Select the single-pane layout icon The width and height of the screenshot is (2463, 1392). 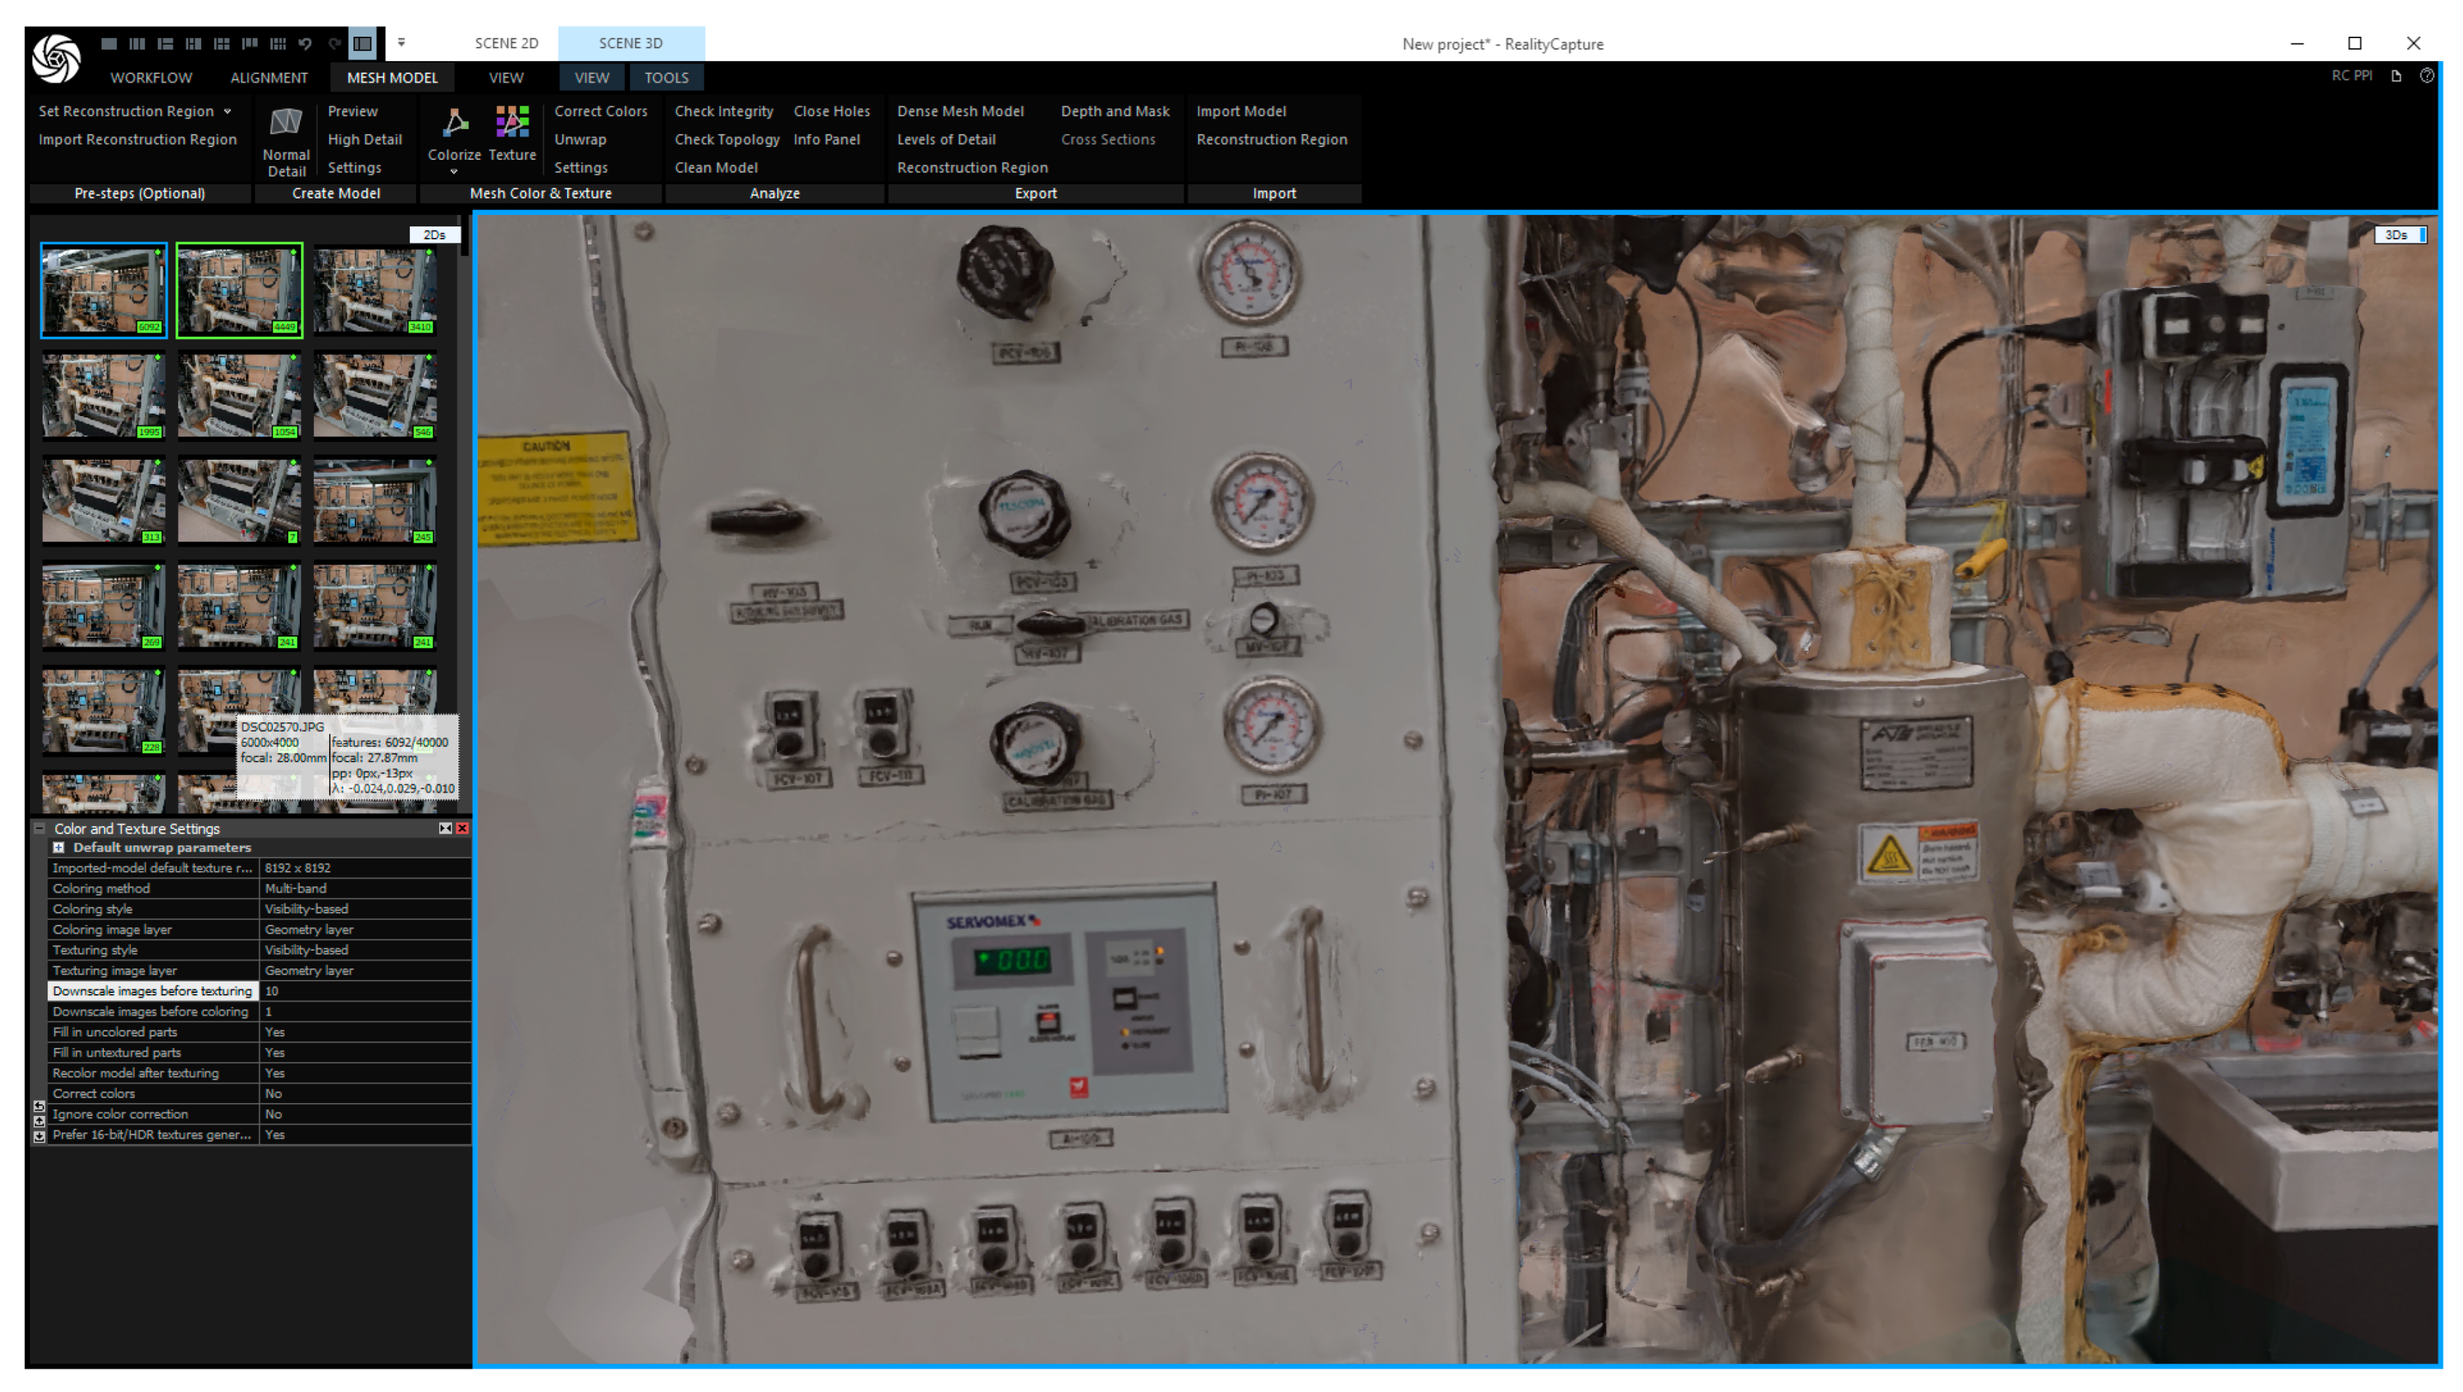[x=109, y=43]
